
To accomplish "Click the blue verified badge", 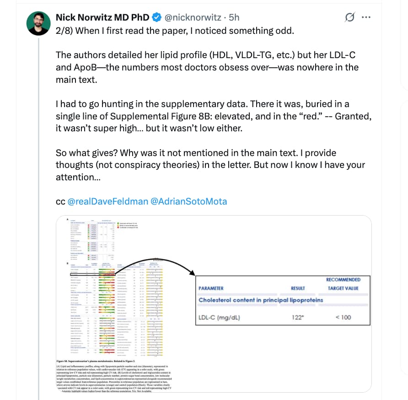I will point(156,17).
